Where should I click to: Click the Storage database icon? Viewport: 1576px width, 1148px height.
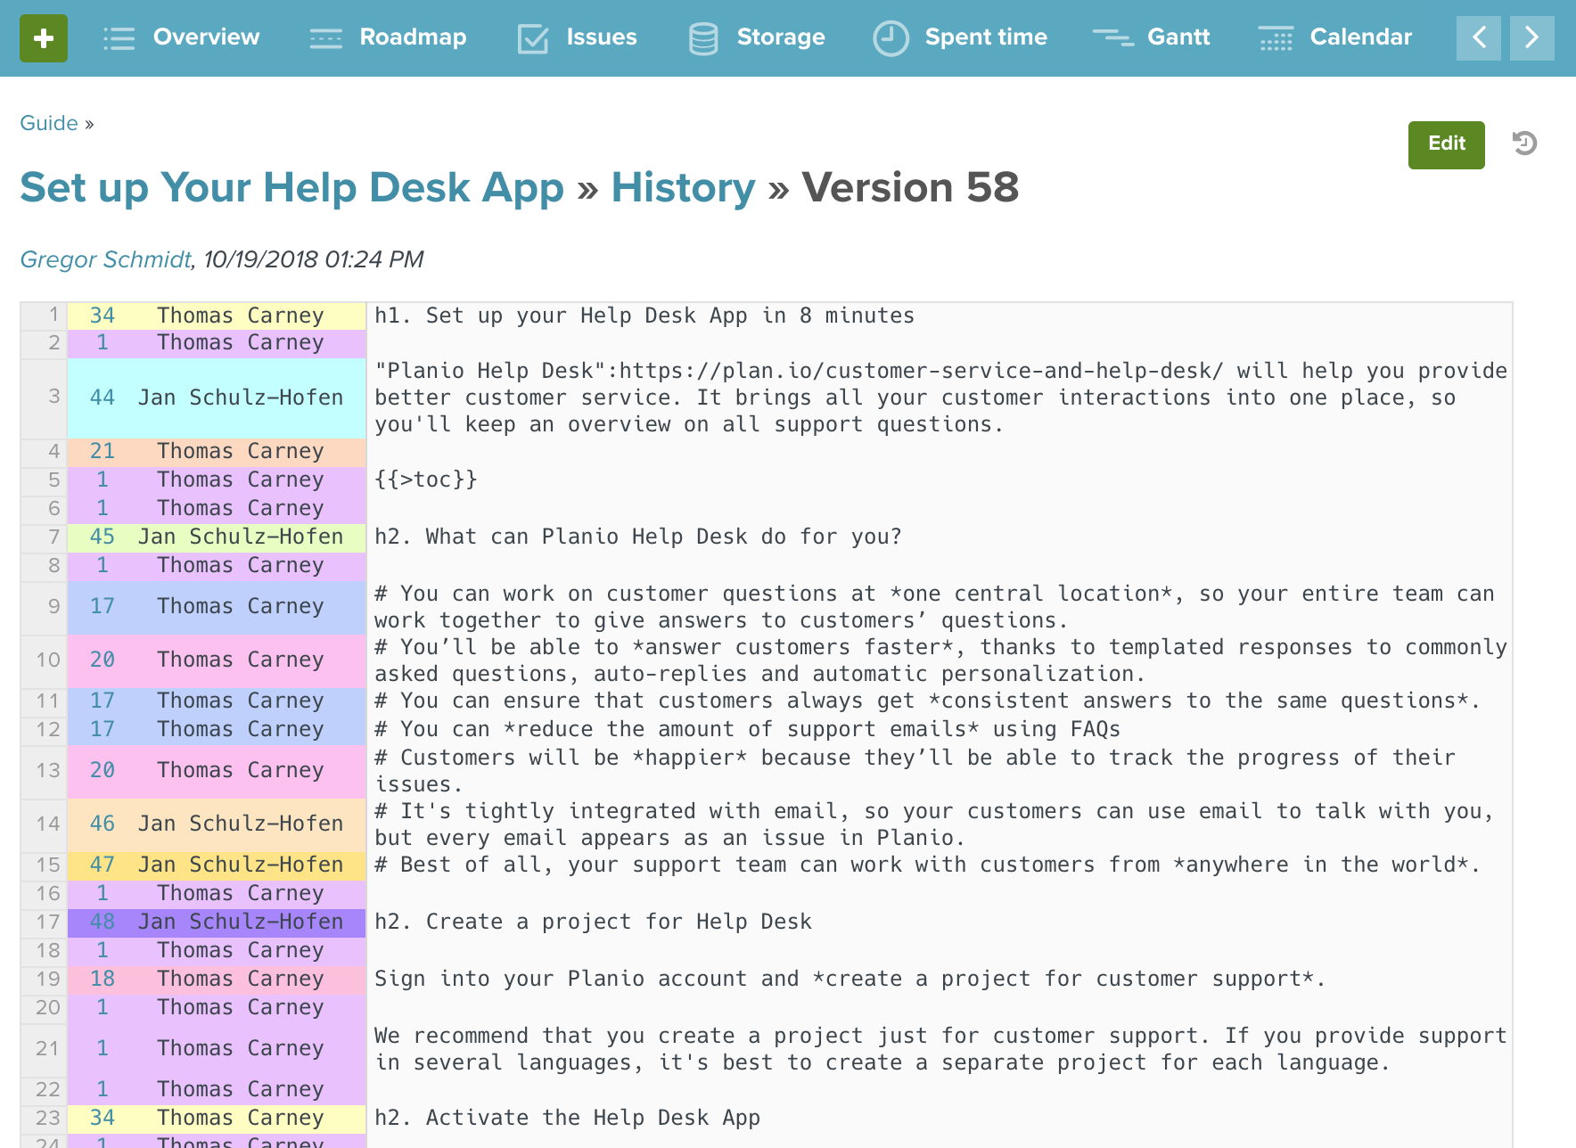[703, 38]
